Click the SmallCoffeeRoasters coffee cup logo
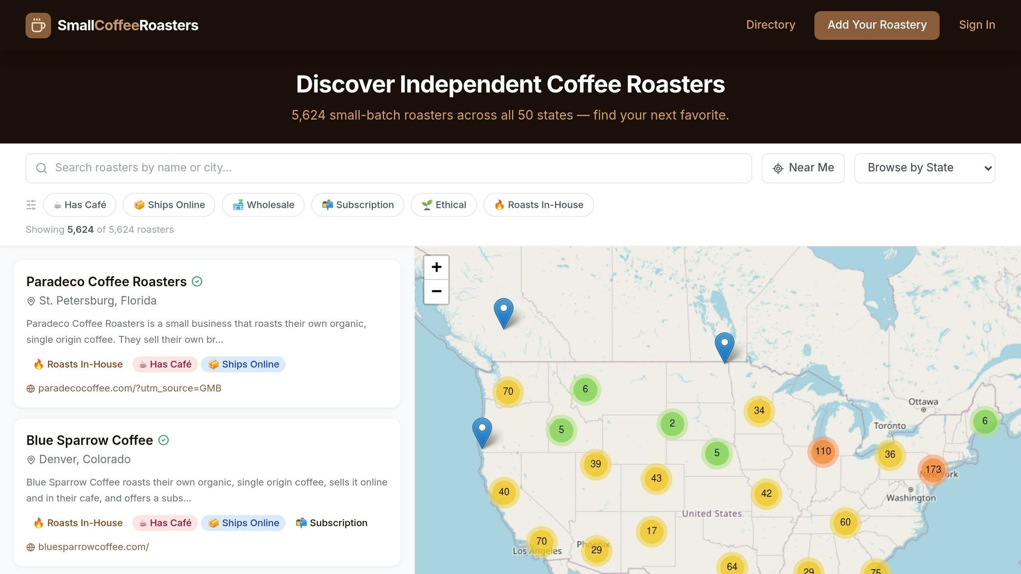This screenshot has width=1021, height=574. 38,25
